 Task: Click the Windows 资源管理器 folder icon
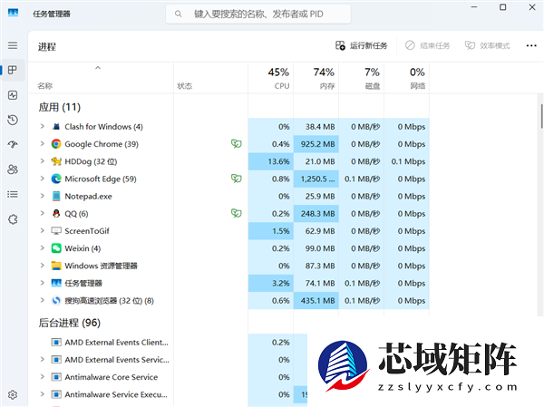click(x=56, y=266)
